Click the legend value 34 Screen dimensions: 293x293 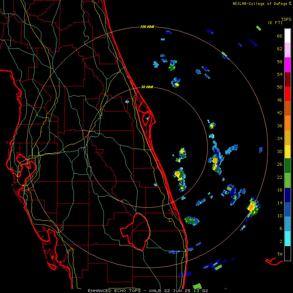coord(280,139)
